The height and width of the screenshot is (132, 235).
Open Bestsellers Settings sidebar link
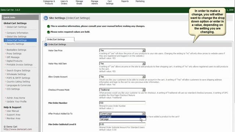click(16, 50)
